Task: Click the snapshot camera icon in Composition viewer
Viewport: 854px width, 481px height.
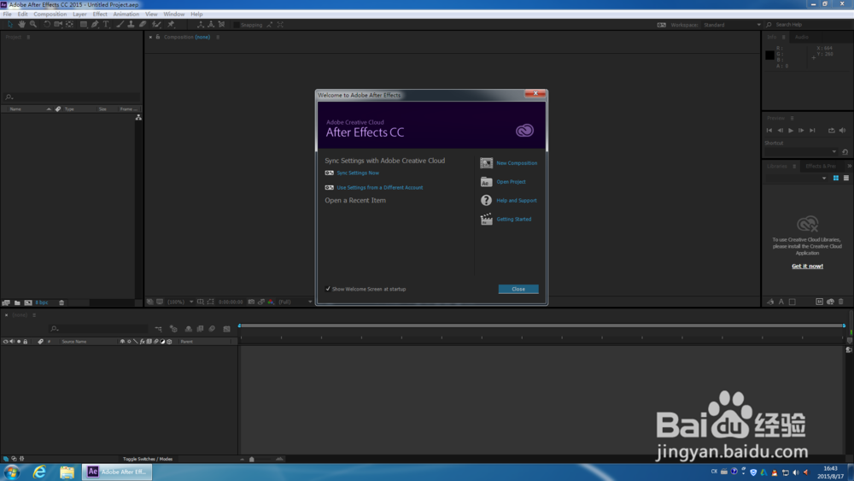Action: point(251,302)
